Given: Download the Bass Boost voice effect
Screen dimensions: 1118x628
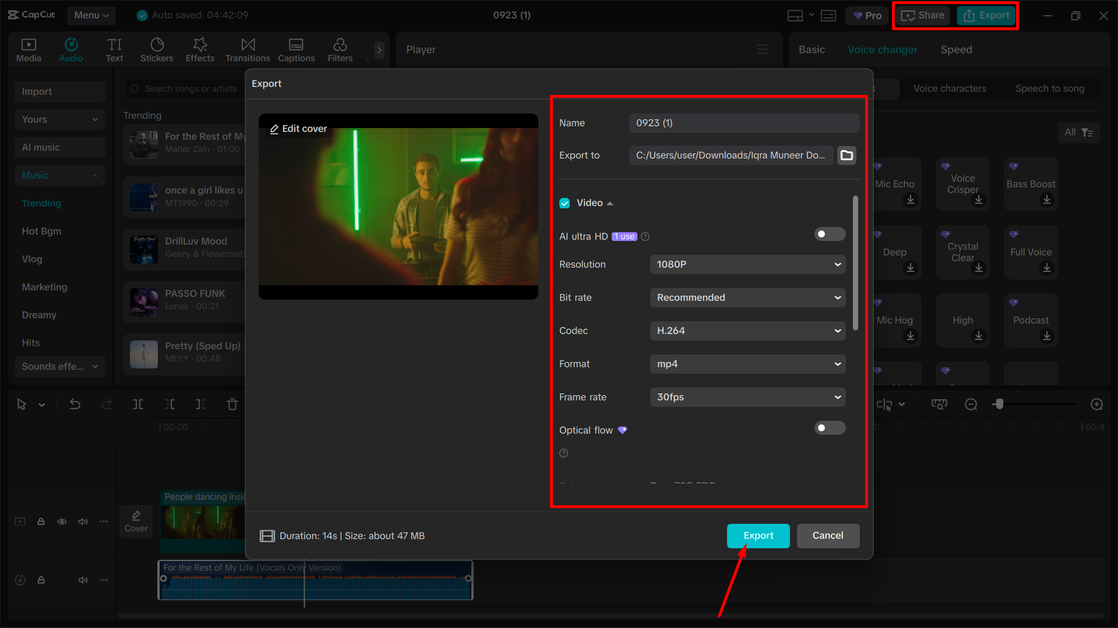Looking at the screenshot, I should pos(1047,200).
